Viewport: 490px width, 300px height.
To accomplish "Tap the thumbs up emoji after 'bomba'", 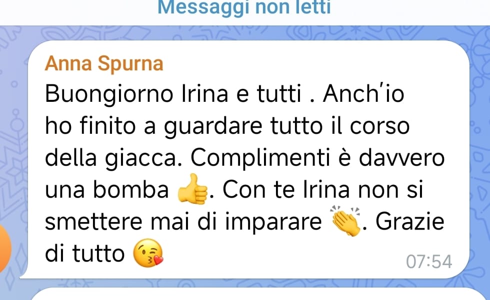I will 192,189.
